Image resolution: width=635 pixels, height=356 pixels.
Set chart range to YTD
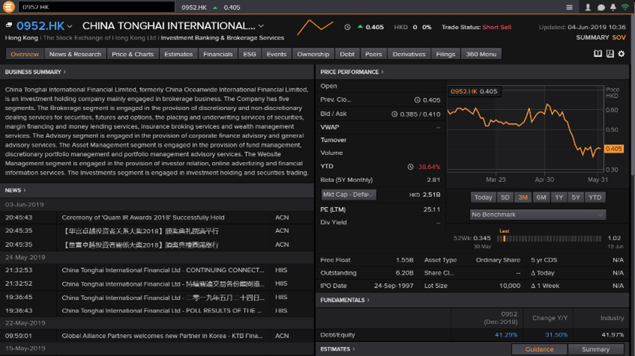click(x=595, y=197)
